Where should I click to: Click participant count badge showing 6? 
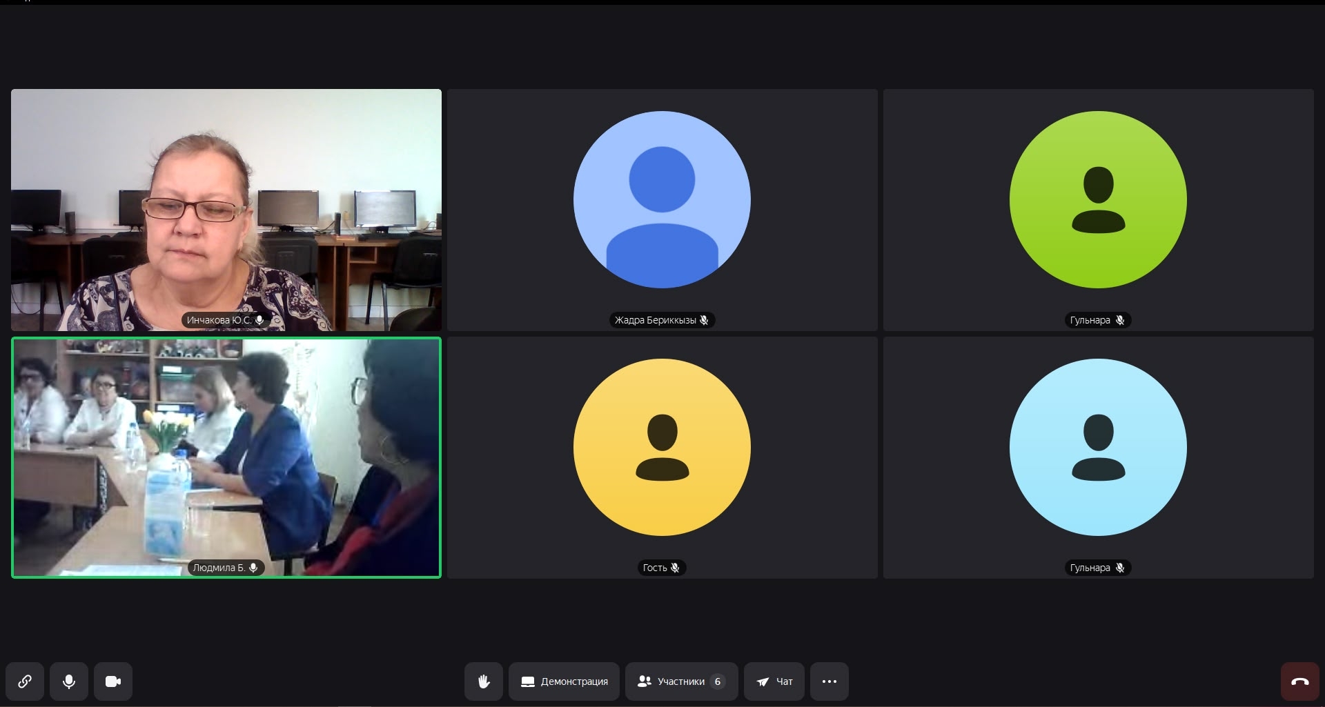(x=717, y=681)
